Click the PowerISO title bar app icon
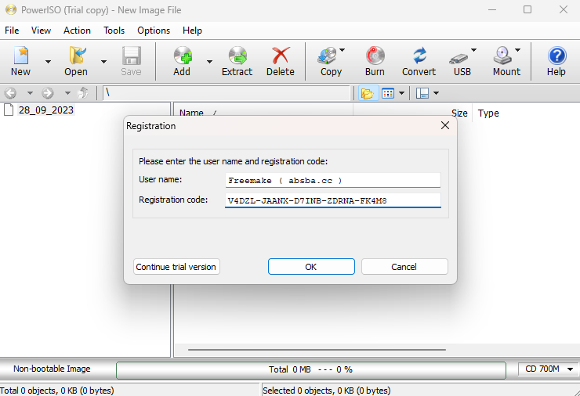 pos(11,9)
